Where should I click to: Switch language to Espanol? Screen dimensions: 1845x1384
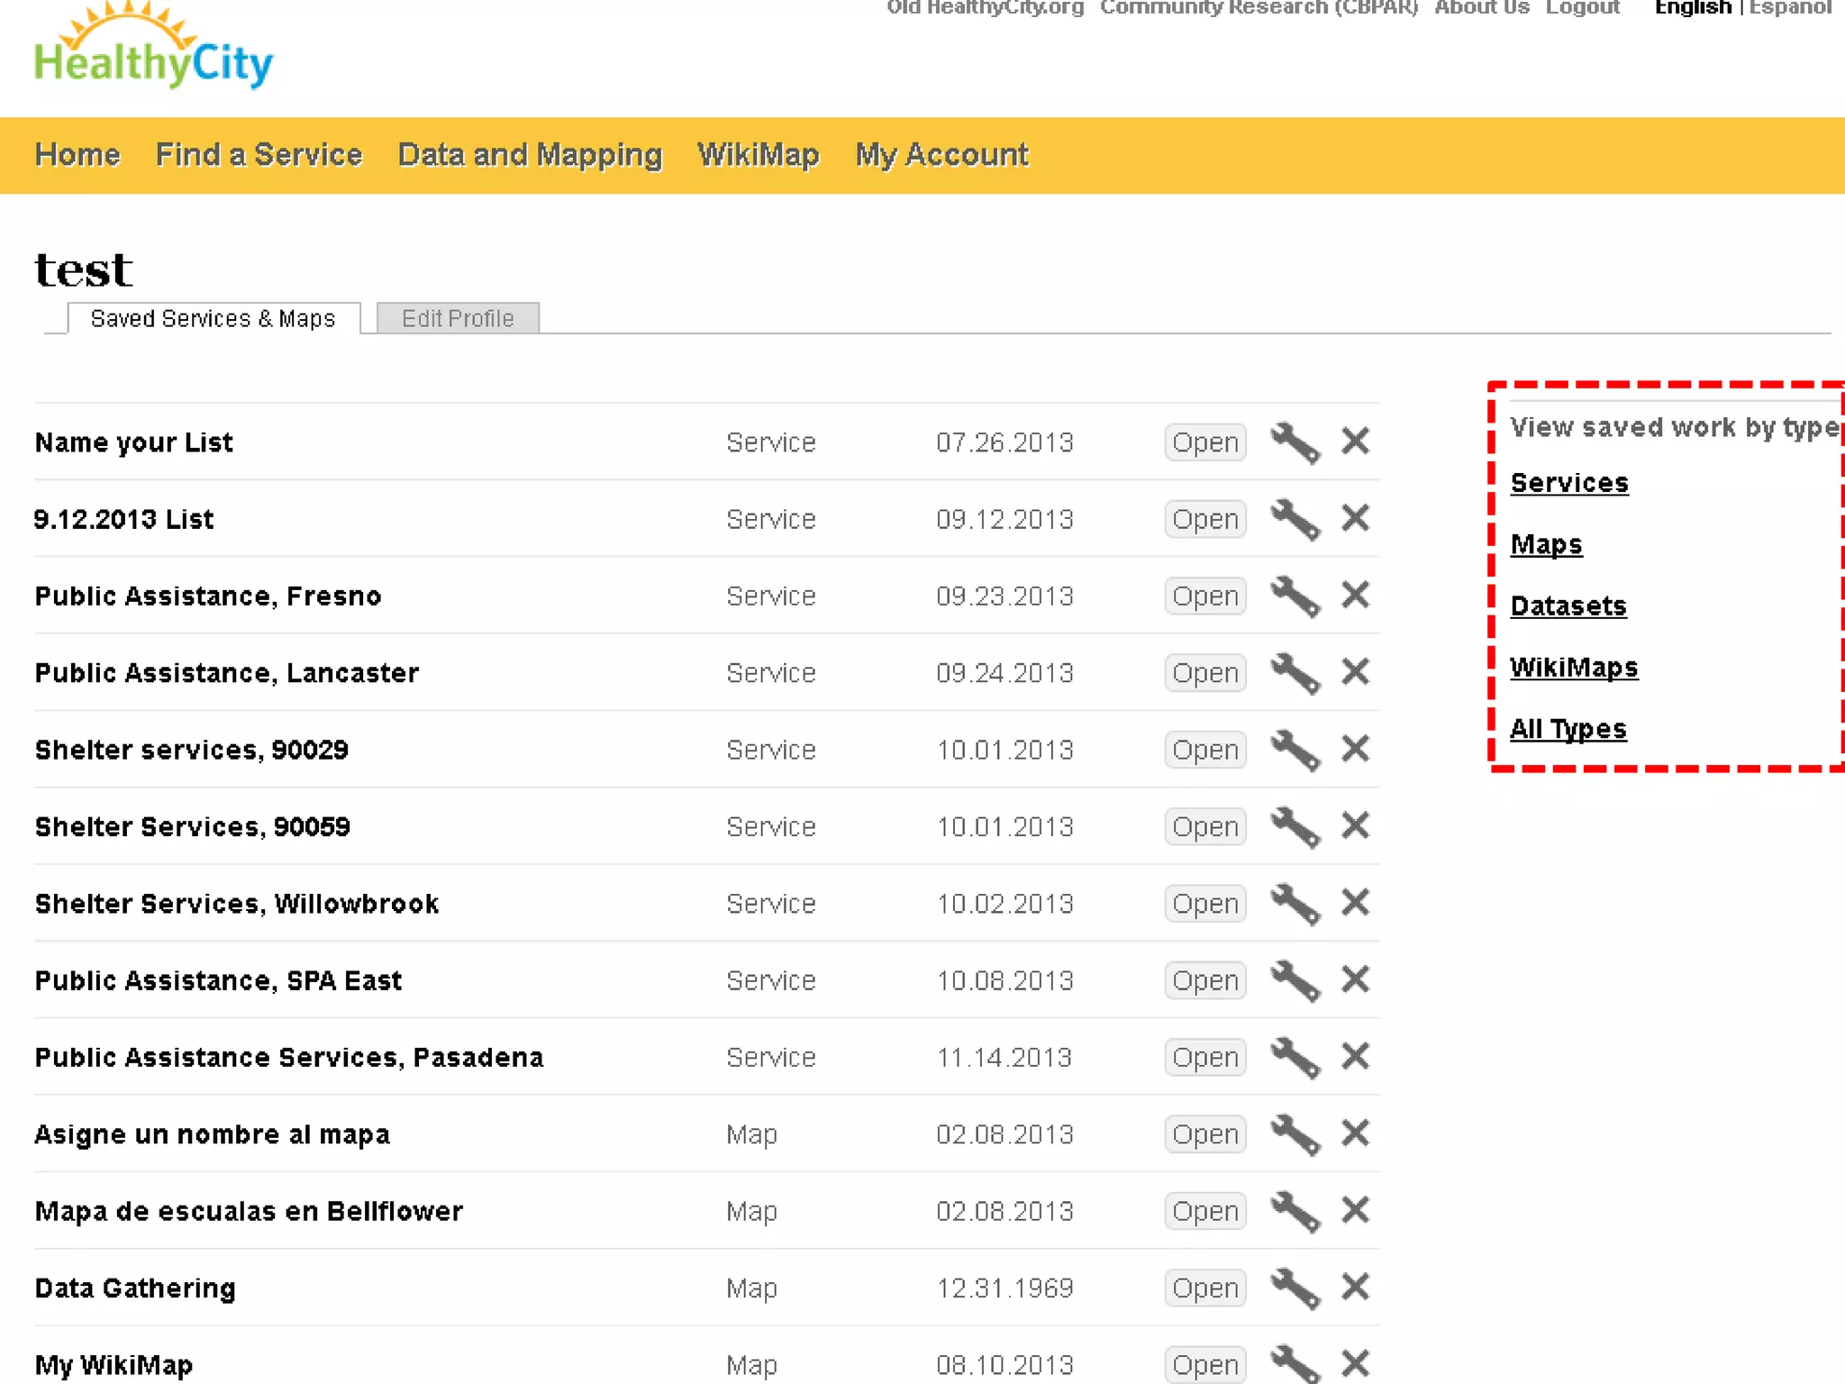[1789, 8]
